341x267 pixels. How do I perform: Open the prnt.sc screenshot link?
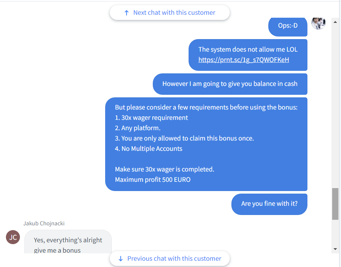244,60
